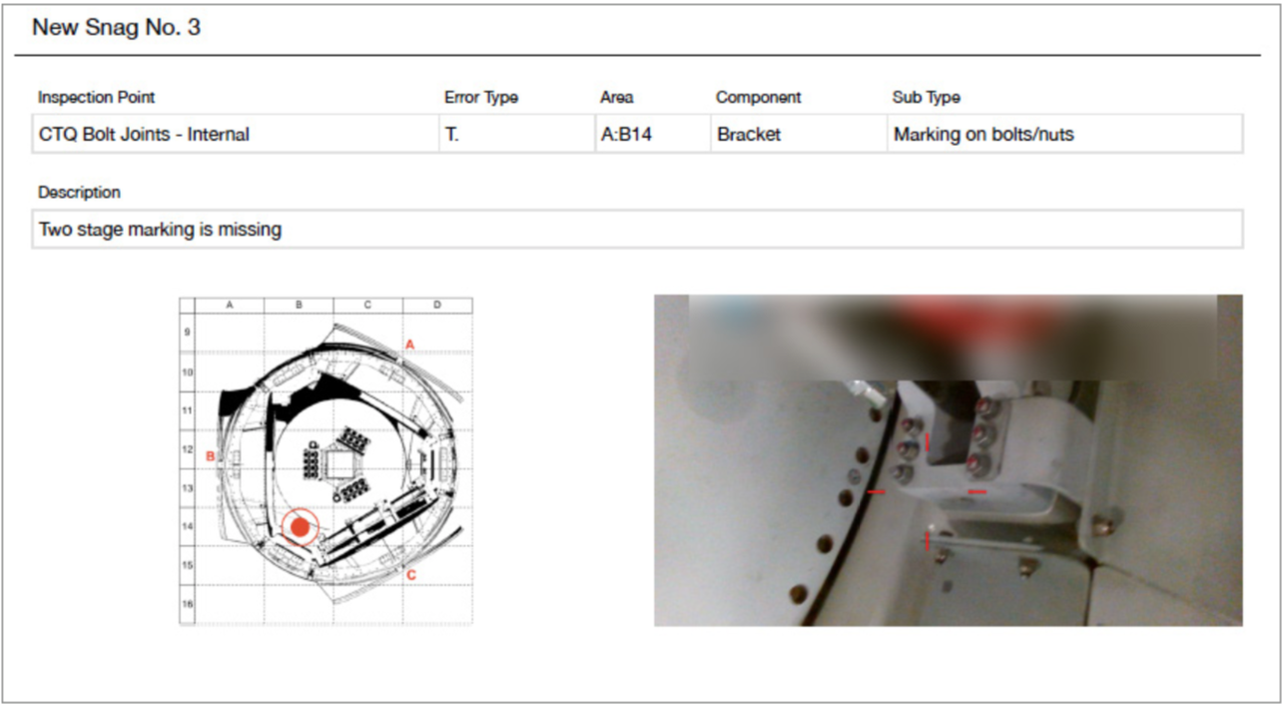Click grid row number '16' on the map
This screenshot has height=706, width=1284.
click(187, 605)
